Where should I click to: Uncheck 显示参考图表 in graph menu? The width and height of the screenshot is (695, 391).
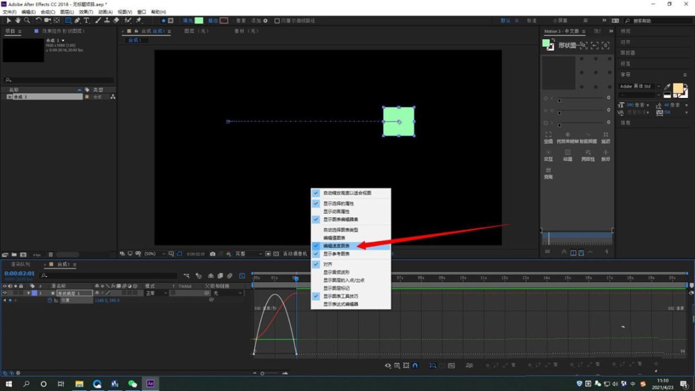click(x=337, y=254)
